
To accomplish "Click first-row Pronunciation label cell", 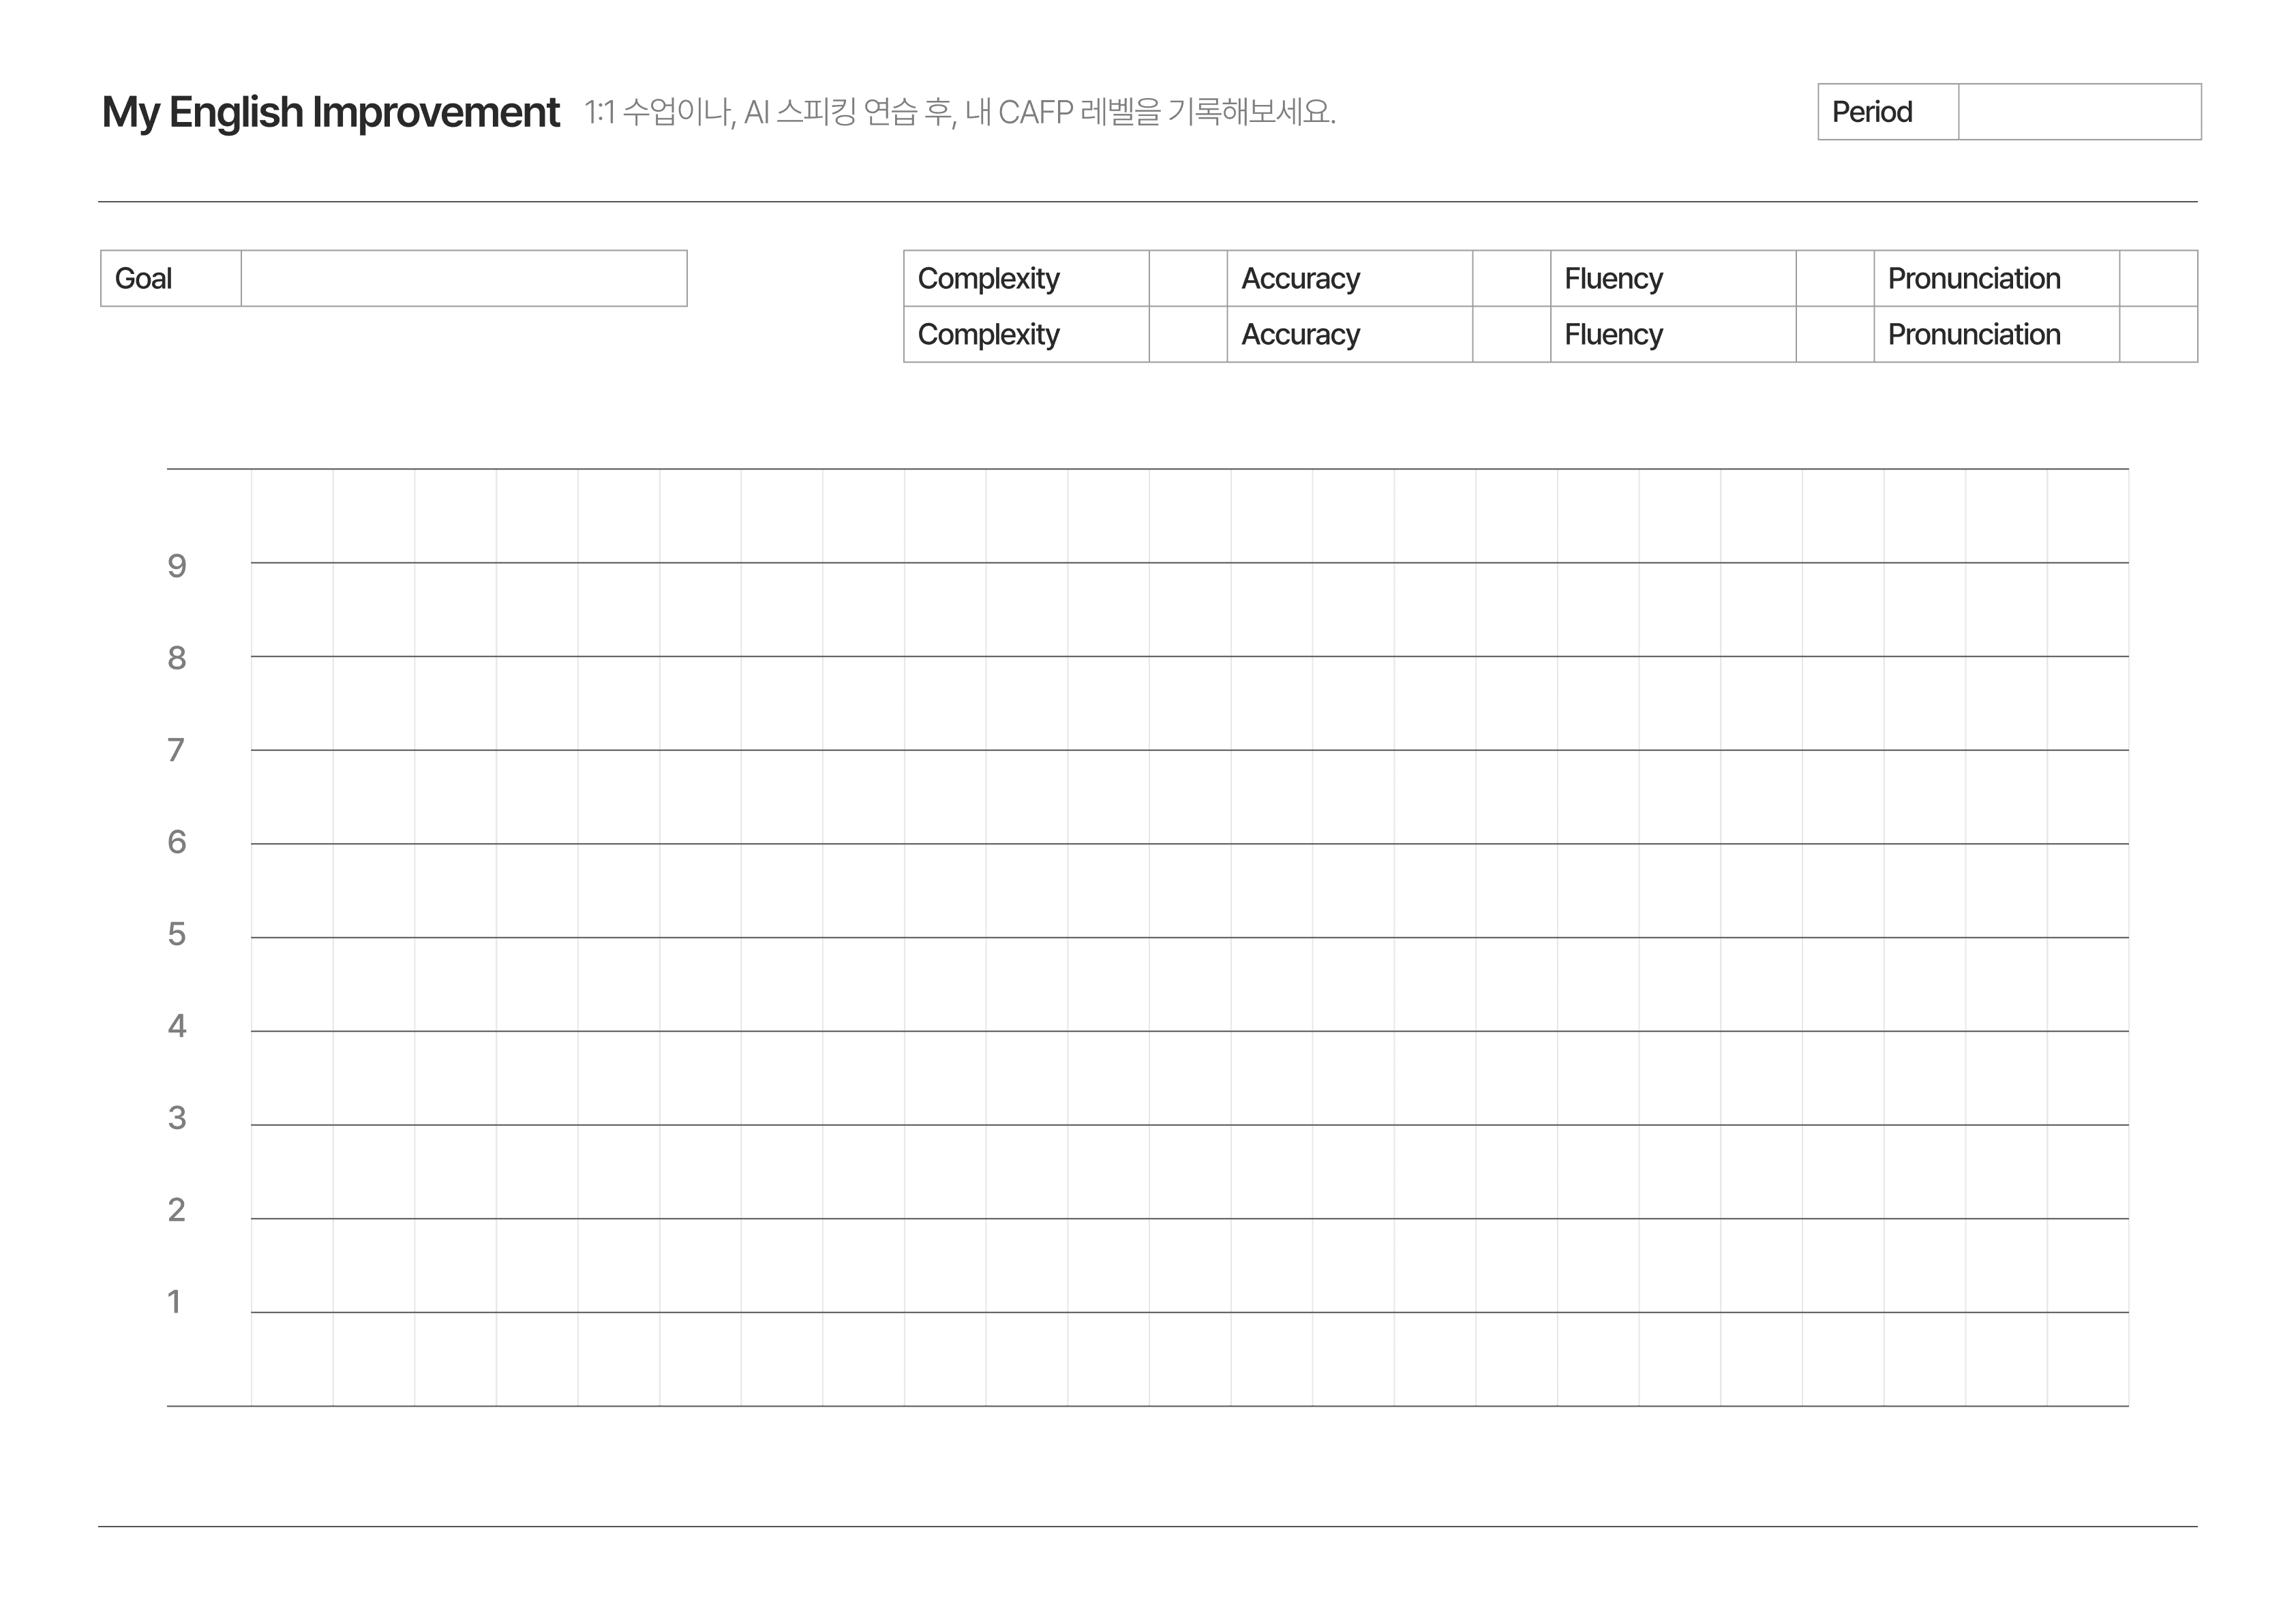I will (1995, 279).
